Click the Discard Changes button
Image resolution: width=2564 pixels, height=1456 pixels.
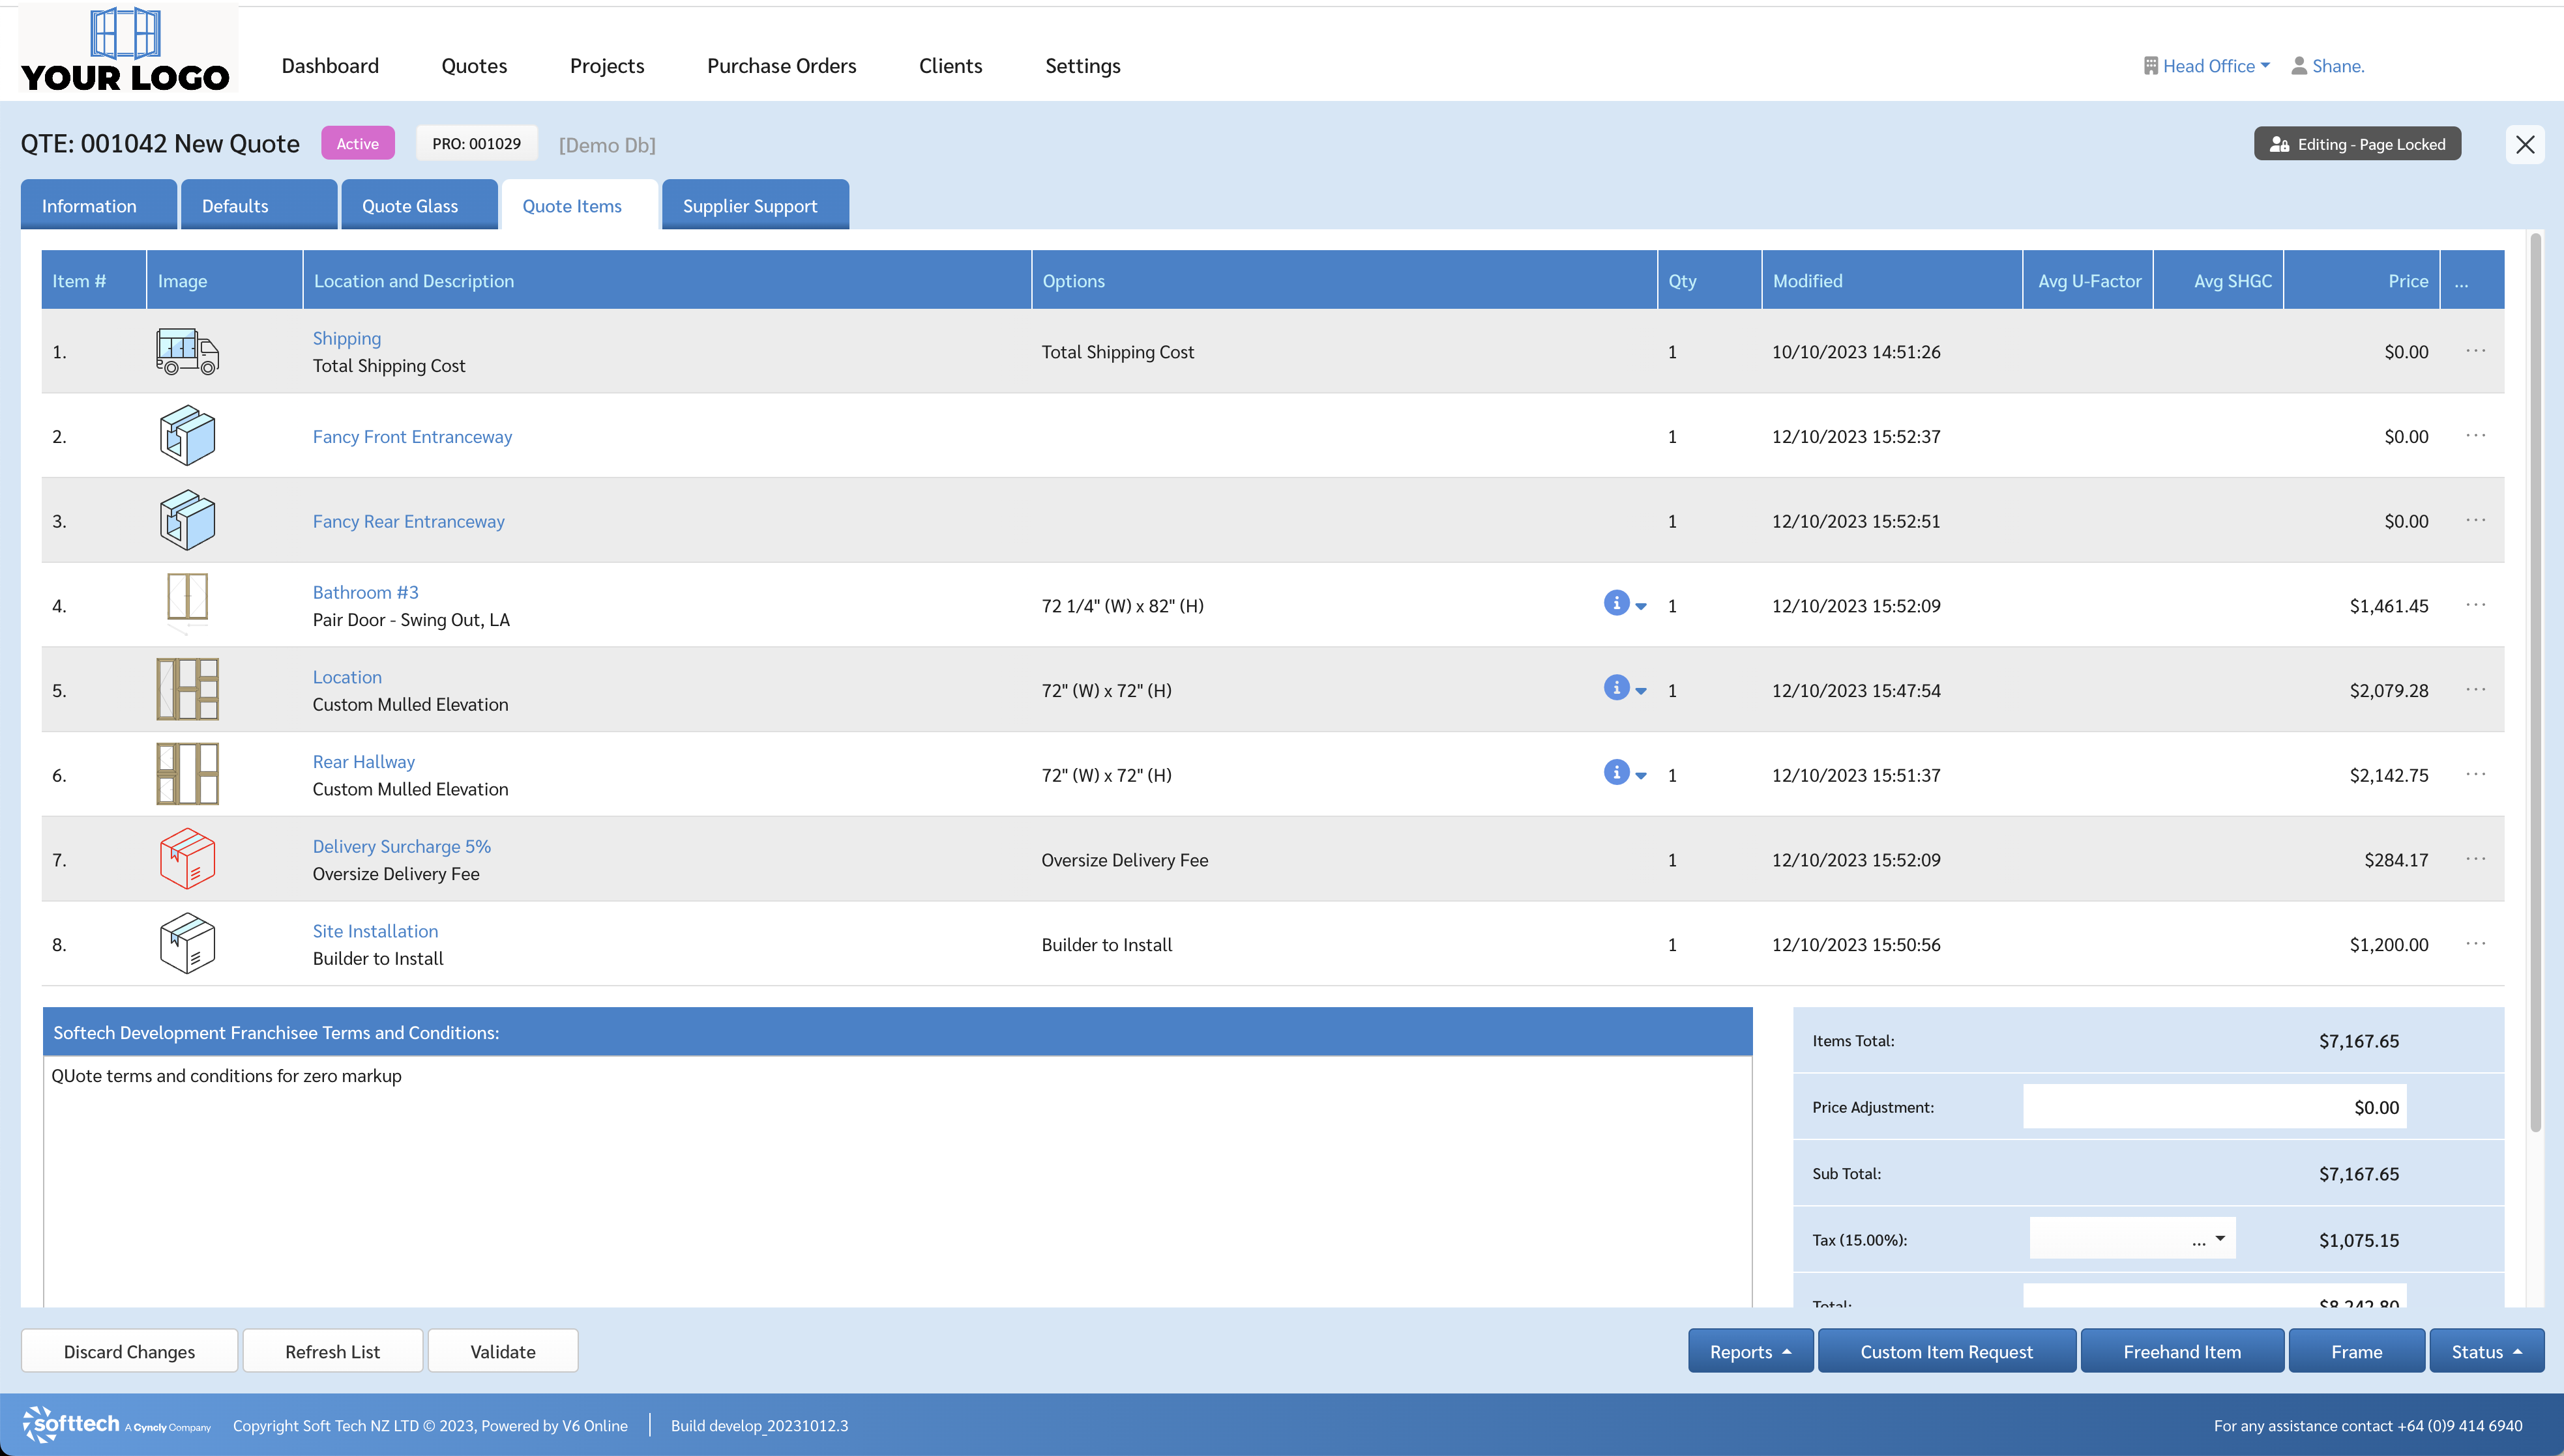[129, 1351]
